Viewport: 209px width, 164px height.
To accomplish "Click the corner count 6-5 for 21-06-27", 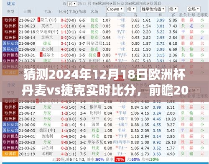I will click(x=82, y=20).
